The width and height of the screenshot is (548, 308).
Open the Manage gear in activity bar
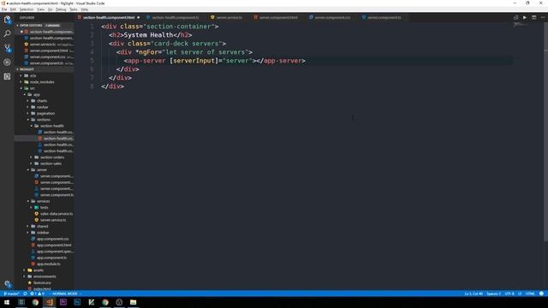[8, 284]
